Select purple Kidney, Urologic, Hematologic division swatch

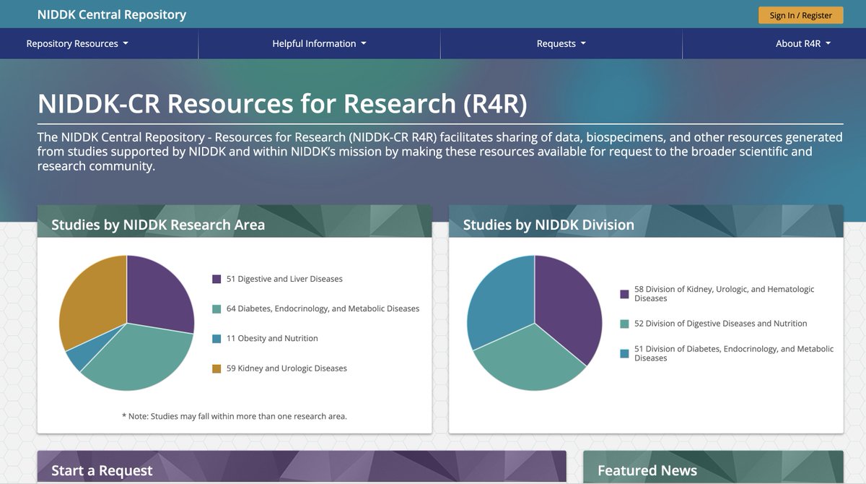click(x=625, y=294)
